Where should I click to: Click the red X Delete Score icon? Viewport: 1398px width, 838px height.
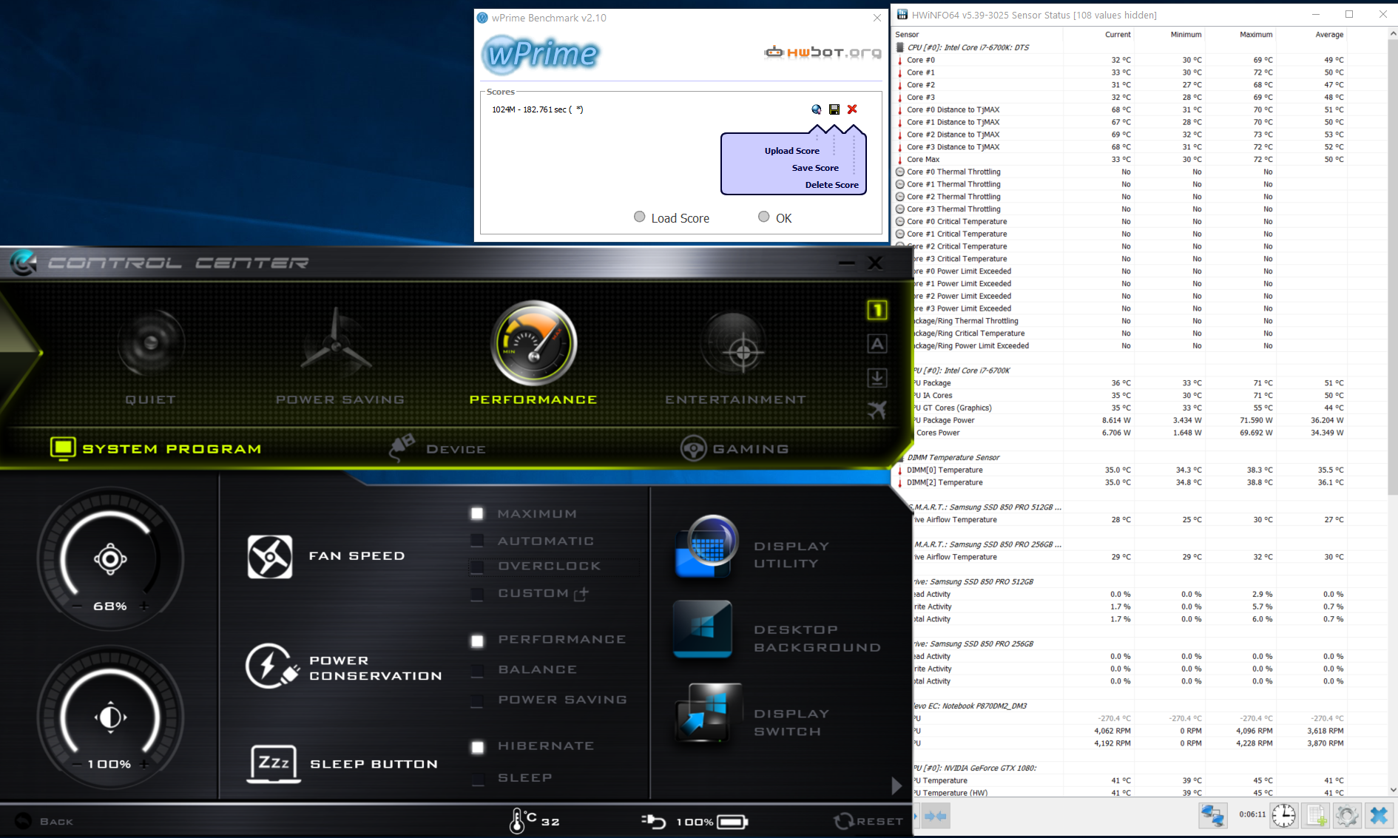click(852, 109)
